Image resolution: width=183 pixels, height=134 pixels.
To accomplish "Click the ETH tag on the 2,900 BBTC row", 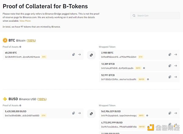I will [141, 57].
